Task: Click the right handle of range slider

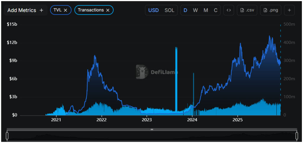Action: point(296,136)
